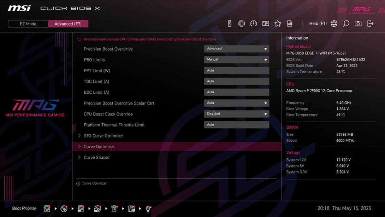Image resolution: width=385 pixels, height=217 pixels.
Task: Click the CPU Boost Clock Override label
Action: pos(108,114)
